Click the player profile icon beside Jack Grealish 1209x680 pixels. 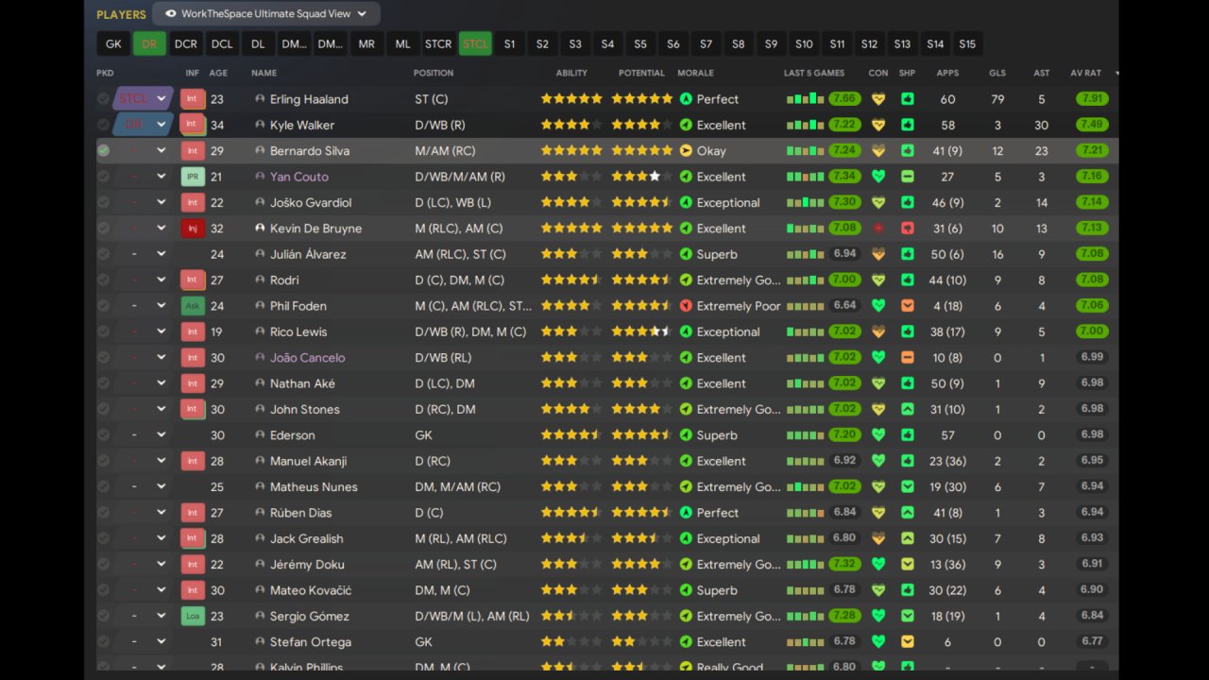(x=260, y=538)
